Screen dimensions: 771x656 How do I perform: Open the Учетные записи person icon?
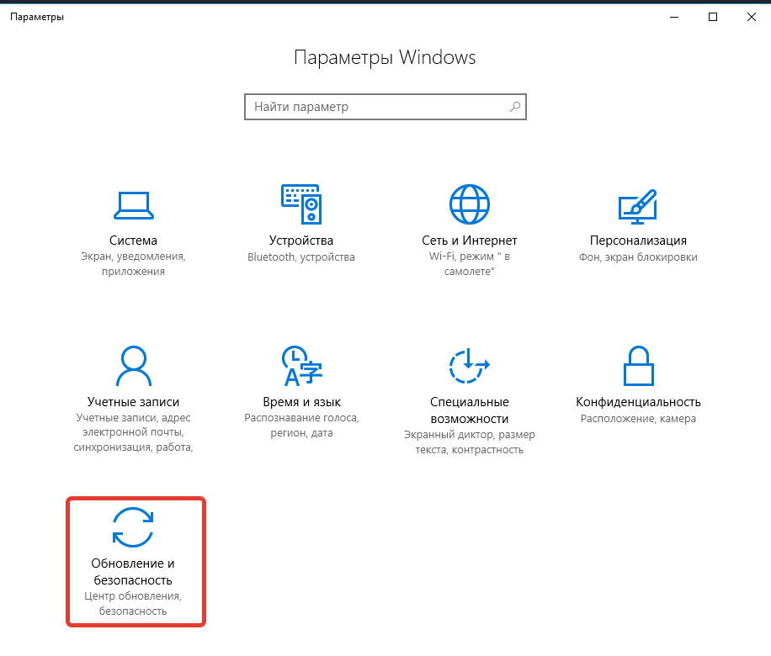133,366
